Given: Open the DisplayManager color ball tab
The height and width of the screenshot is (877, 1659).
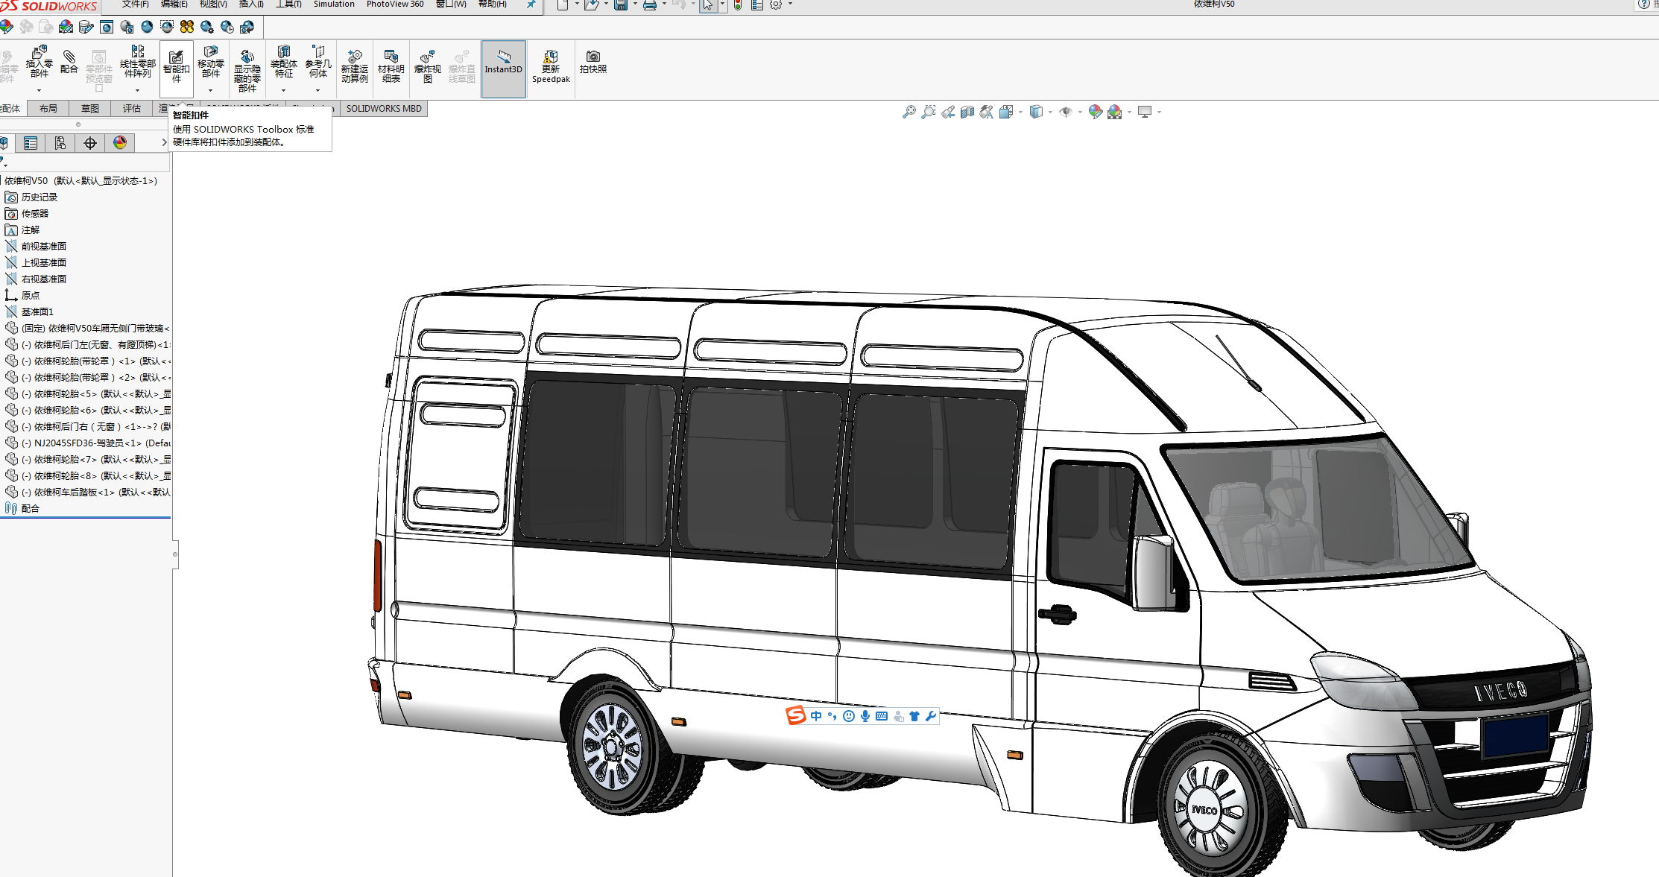Looking at the screenshot, I should click(x=120, y=142).
